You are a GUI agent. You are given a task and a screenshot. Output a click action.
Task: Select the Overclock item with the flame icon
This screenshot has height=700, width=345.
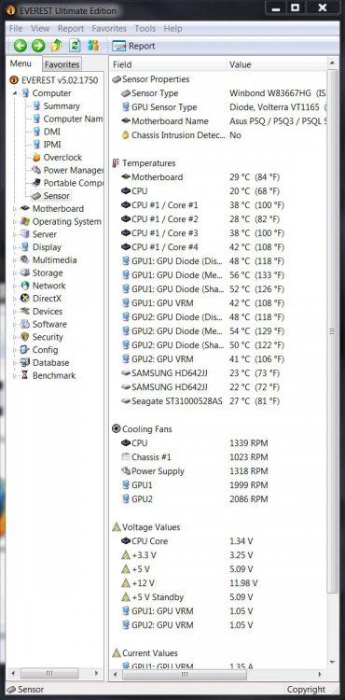click(x=57, y=158)
